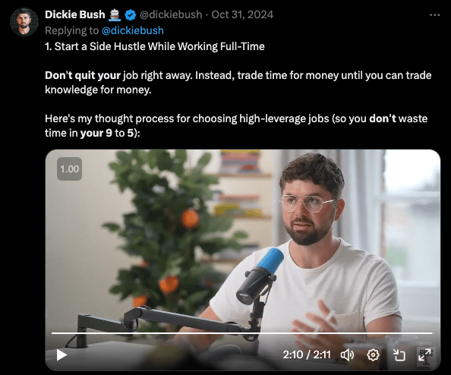This screenshot has width=451, height=375.
Task: Click the video frame showing the speaker
Action: [243, 241]
